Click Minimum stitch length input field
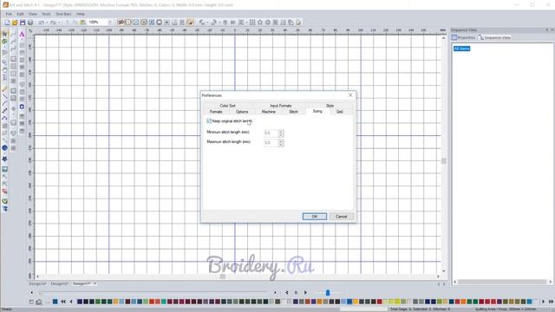 pyautogui.click(x=271, y=133)
